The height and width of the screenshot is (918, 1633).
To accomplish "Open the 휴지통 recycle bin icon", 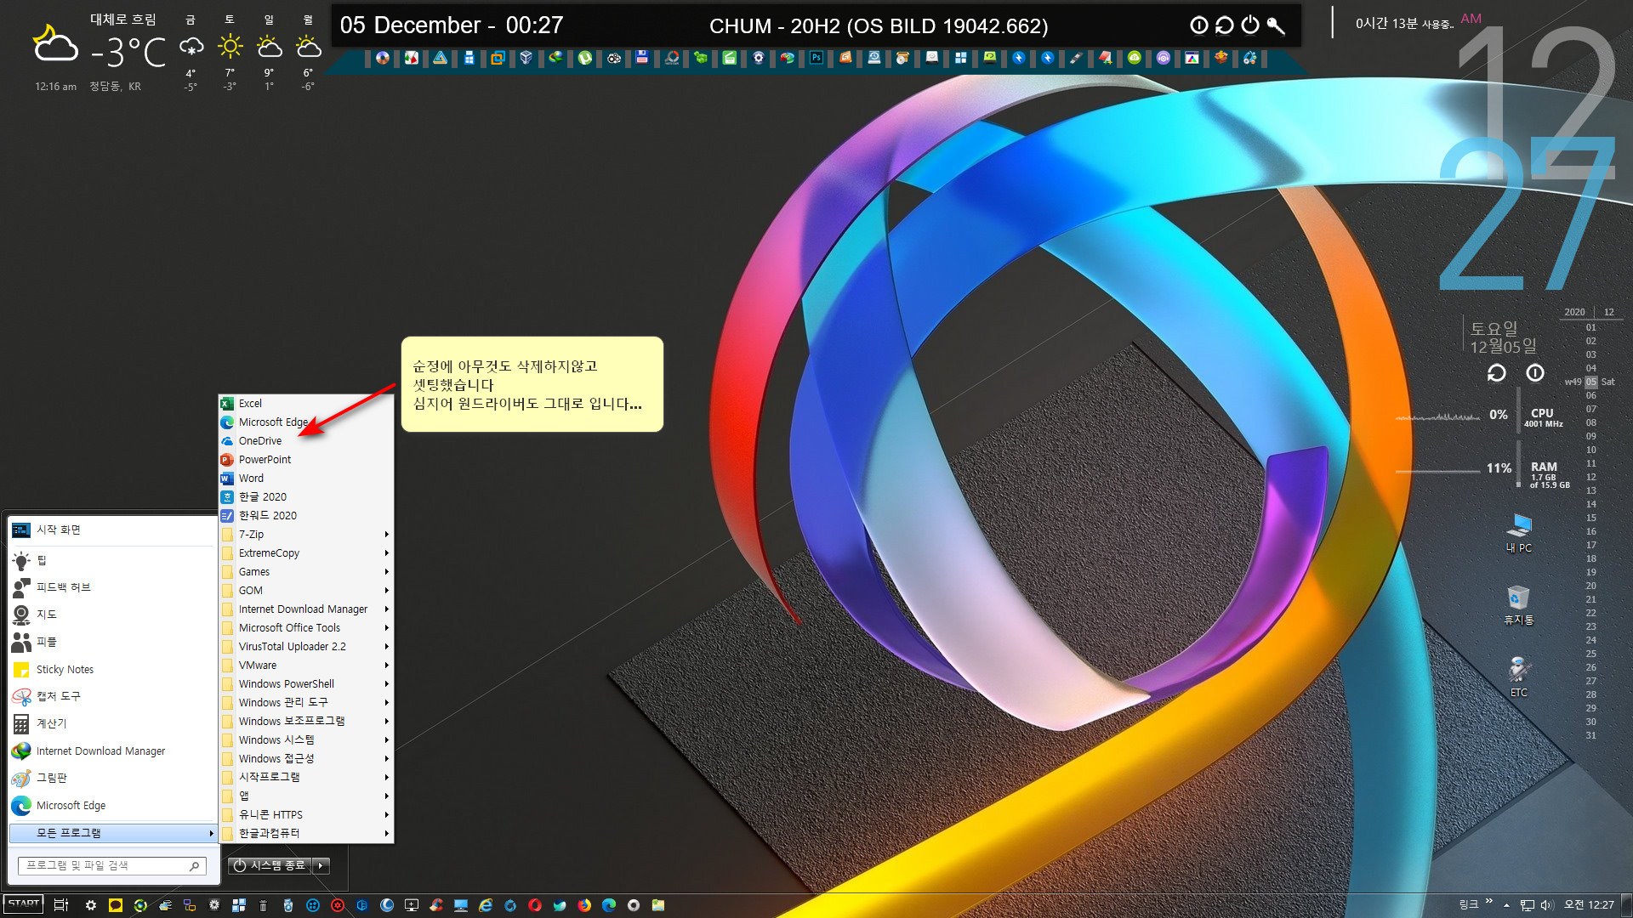I will [x=1519, y=605].
